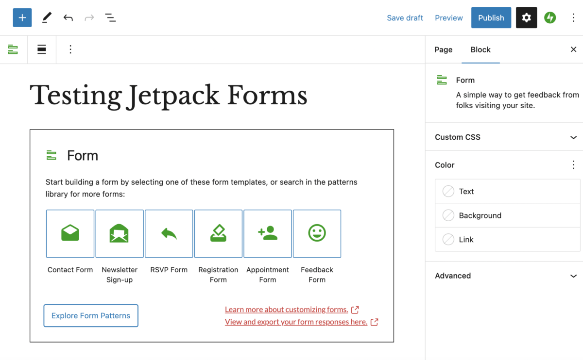Image resolution: width=583 pixels, height=360 pixels.
Task: Click the block inserter plus button
Action: (22, 18)
